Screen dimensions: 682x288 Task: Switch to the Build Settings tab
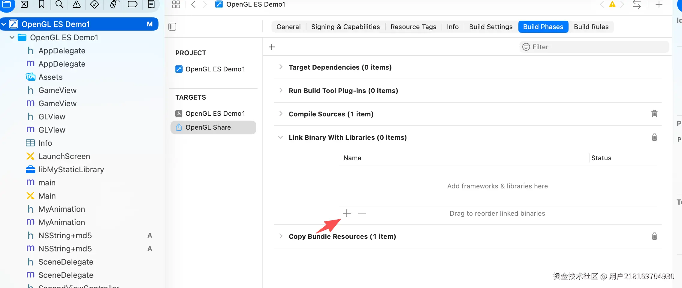[x=491, y=27]
